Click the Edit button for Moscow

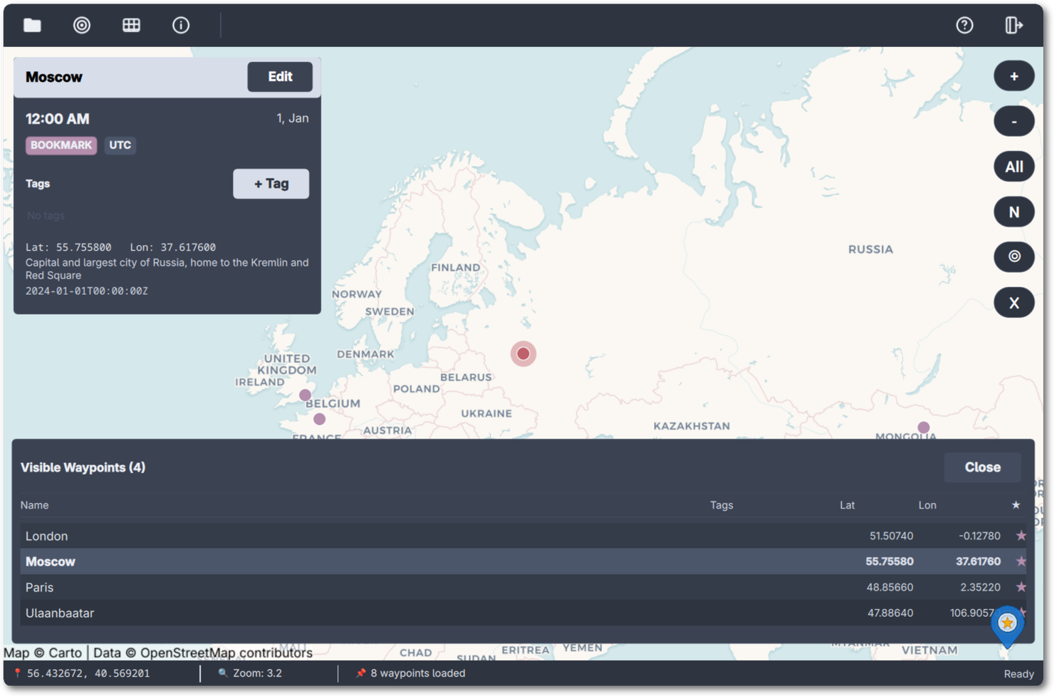tap(279, 77)
